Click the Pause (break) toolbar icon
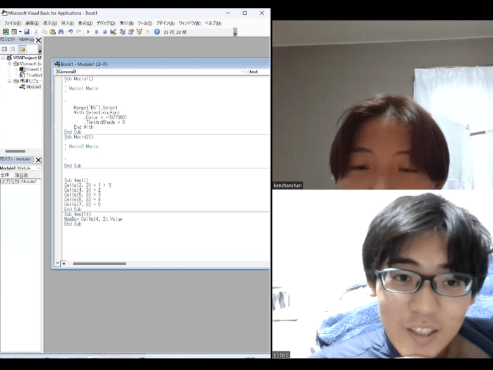 [x=96, y=31]
